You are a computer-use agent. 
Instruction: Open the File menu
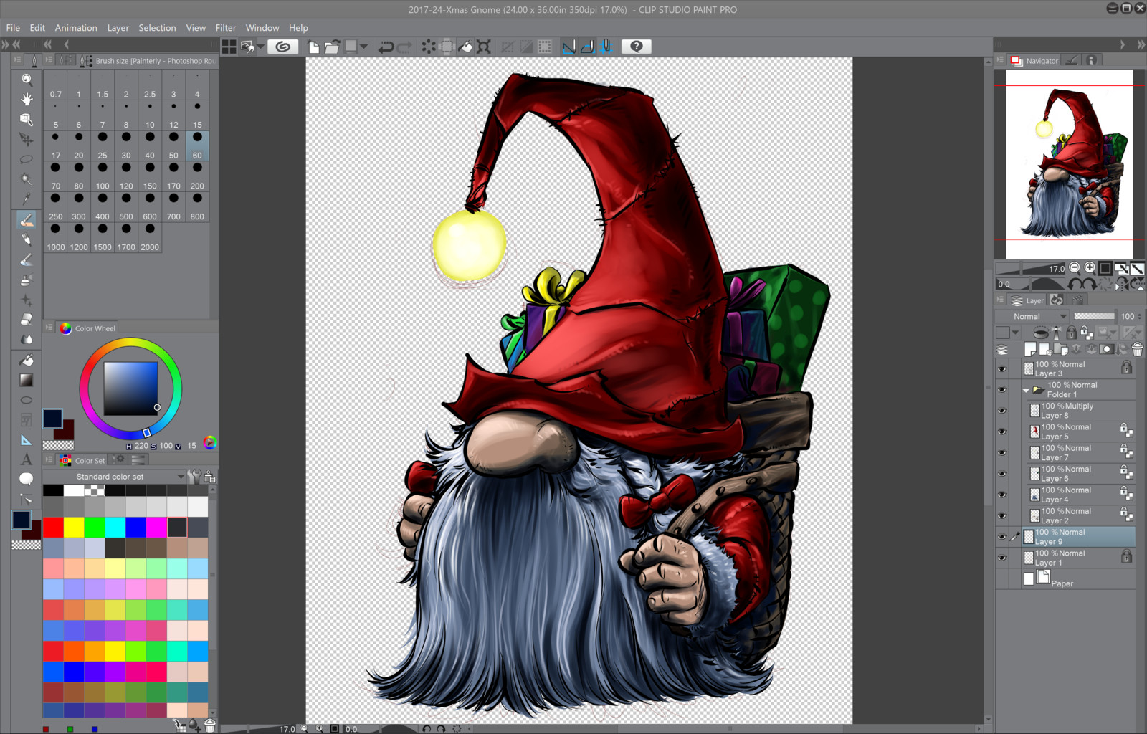coord(13,28)
